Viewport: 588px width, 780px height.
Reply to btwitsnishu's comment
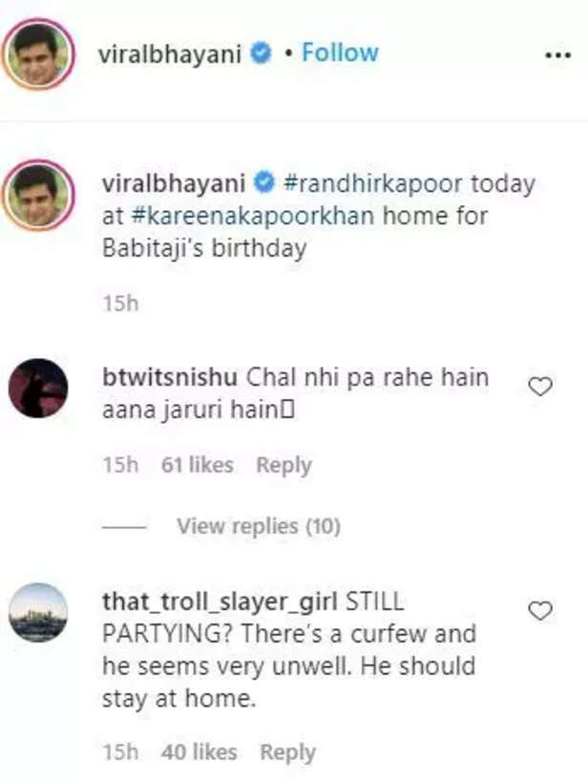[x=283, y=466]
